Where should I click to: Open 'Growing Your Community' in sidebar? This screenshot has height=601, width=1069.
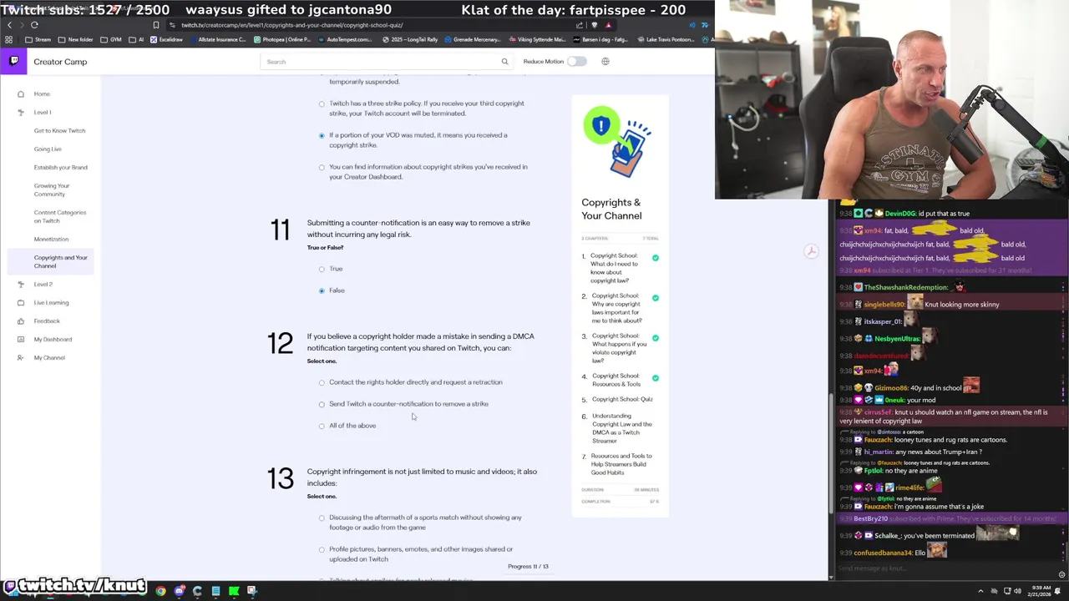pos(52,189)
